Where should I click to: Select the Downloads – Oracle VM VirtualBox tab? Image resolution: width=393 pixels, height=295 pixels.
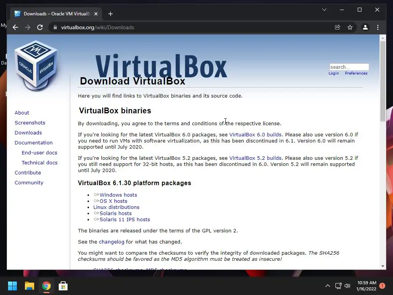coord(56,14)
